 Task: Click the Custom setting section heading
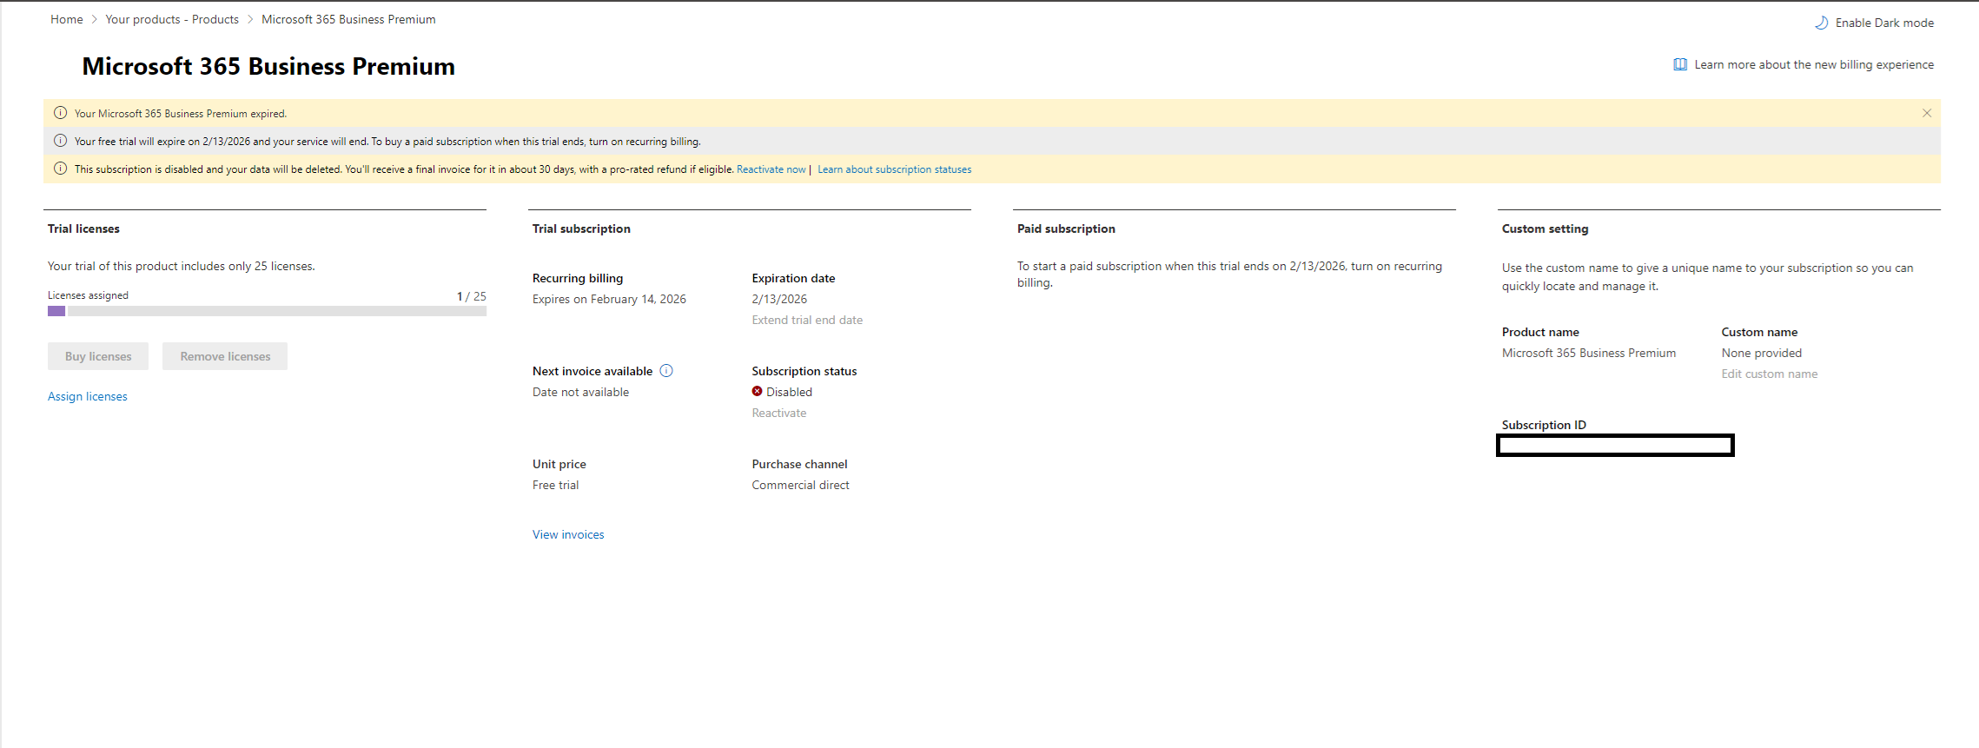pos(1545,228)
